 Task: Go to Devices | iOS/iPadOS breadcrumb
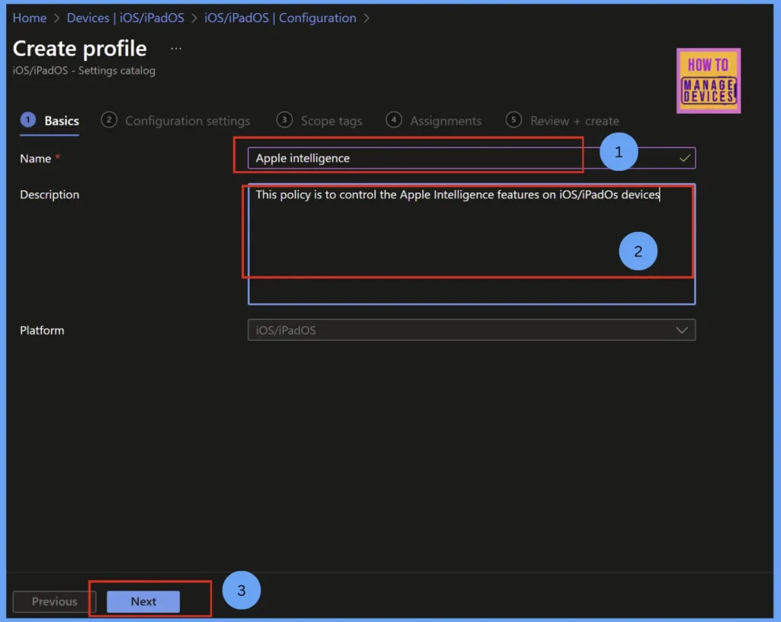(x=125, y=18)
